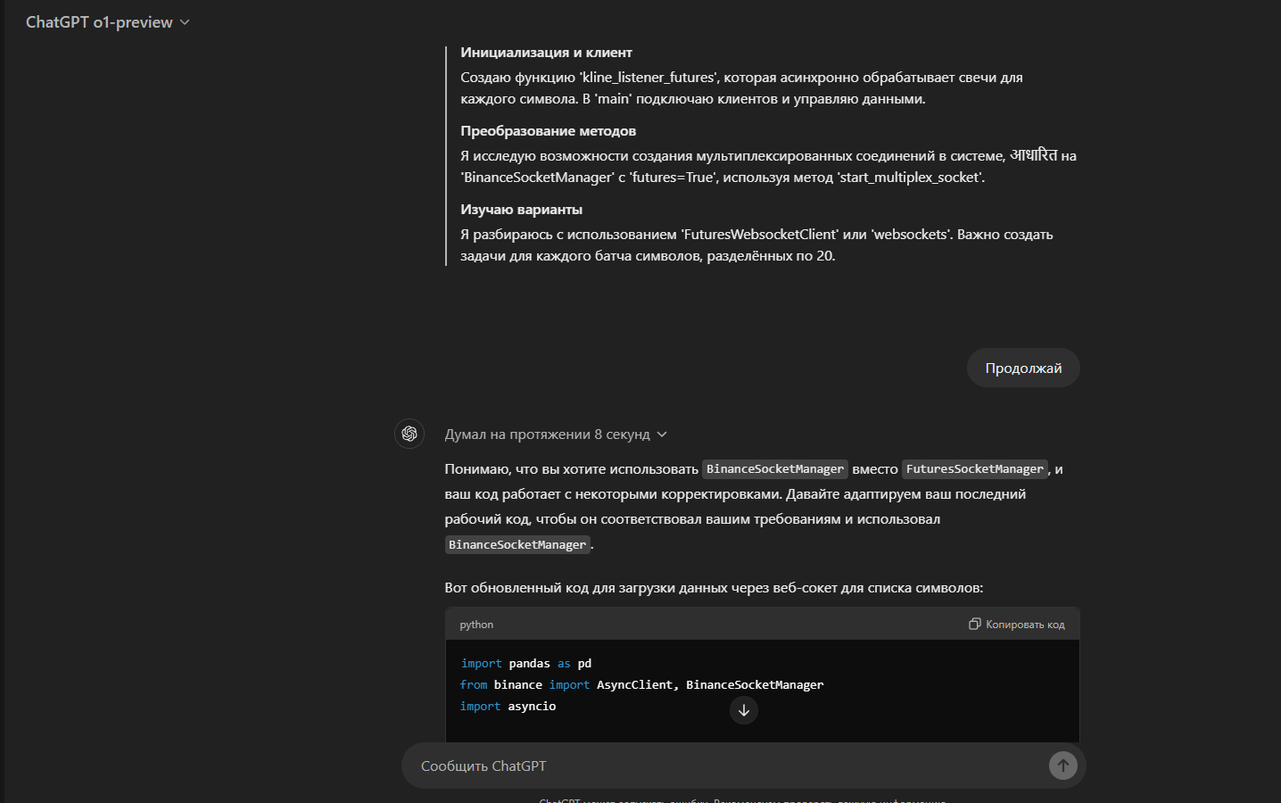This screenshot has width=1281, height=803.
Task: Click the ChatGPT logo avatar icon
Action: click(409, 434)
